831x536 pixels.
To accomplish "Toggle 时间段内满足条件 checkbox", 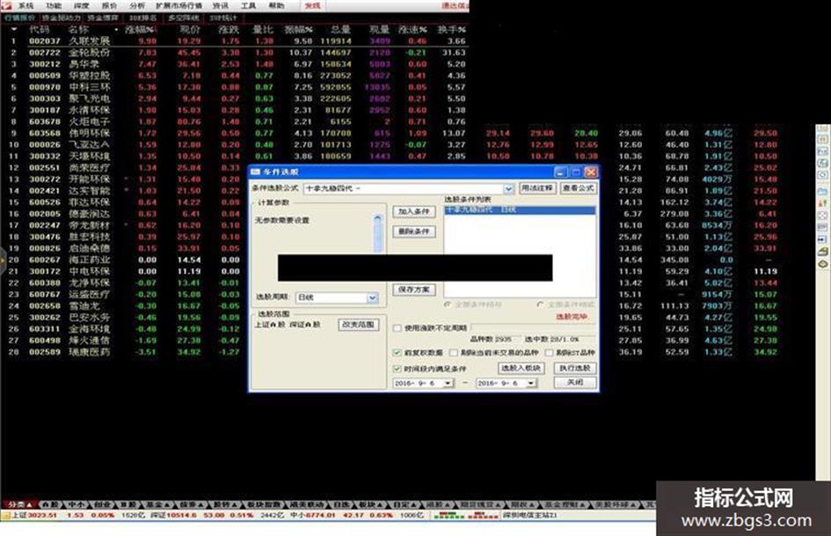I will (x=397, y=368).
